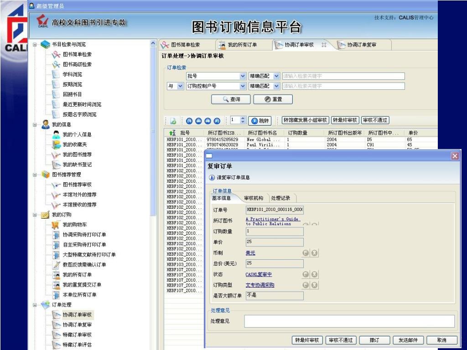
Task: Click the 查询 search button
Action: point(231,99)
